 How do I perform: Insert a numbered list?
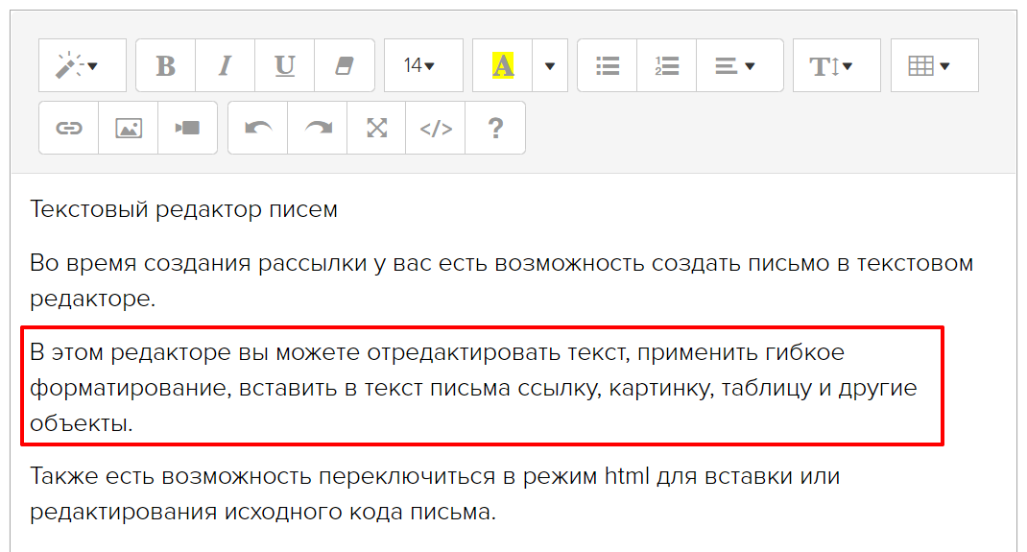point(667,65)
